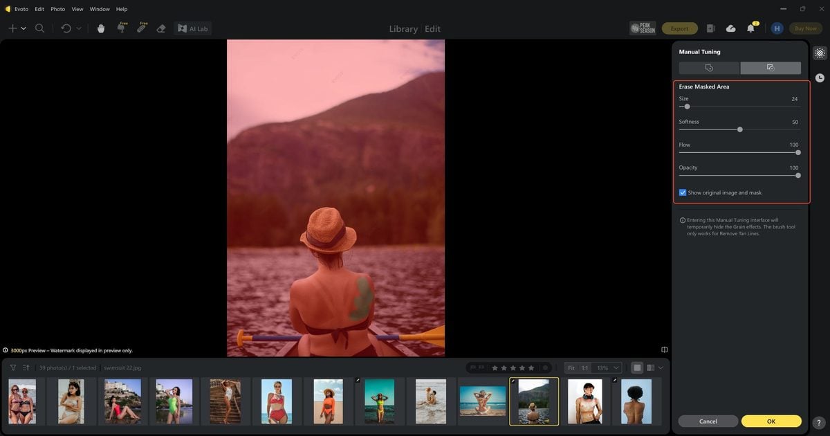Select the erase-mask brush mode
This screenshot has height=436, width=830.
pyautogui.click(x=771, y=68)
